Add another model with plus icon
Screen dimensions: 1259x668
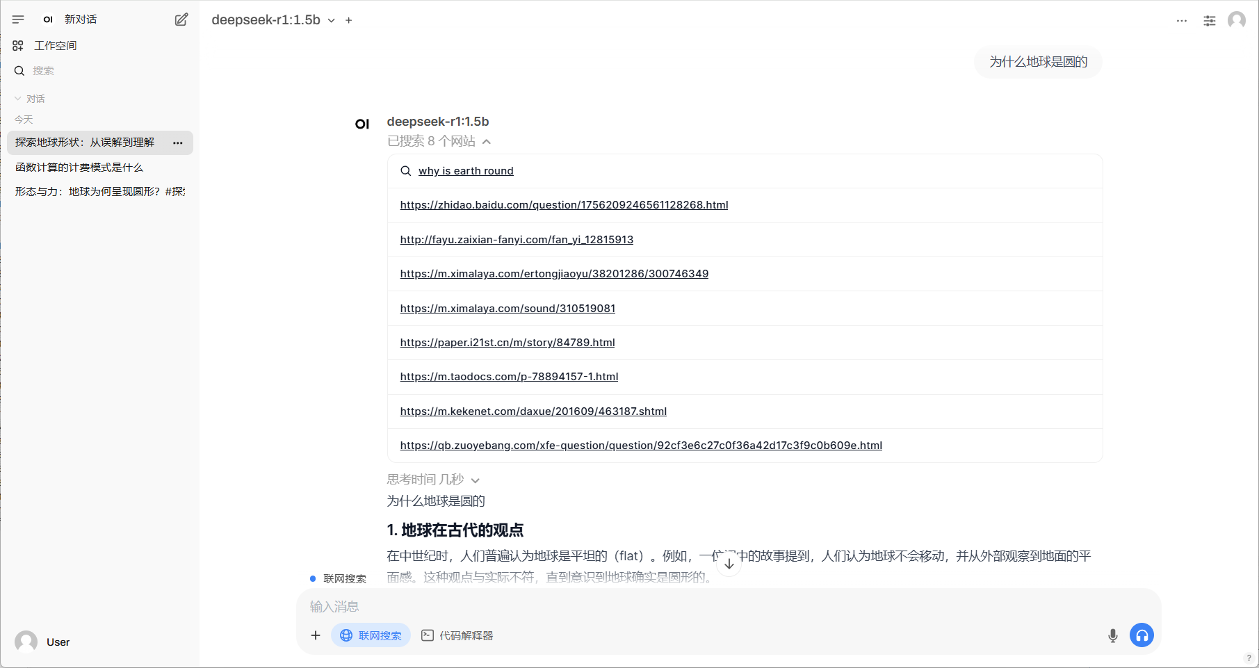349,20
